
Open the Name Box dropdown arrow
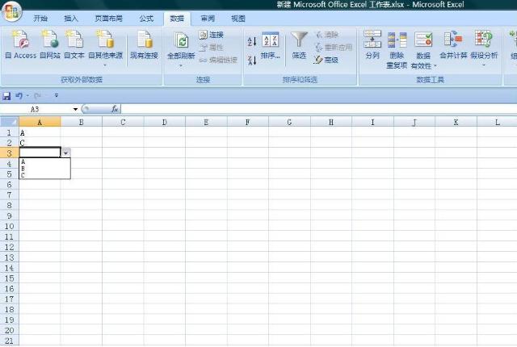point(75,109)
